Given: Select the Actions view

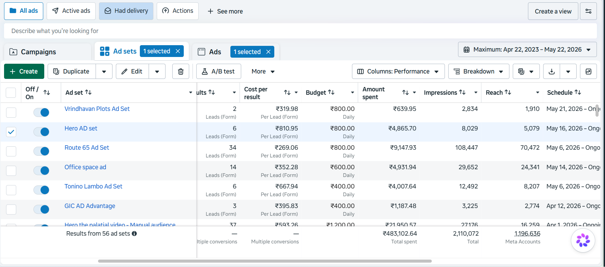Looking at the screenshot, I should pyautogui.click(x=178, y=11).
